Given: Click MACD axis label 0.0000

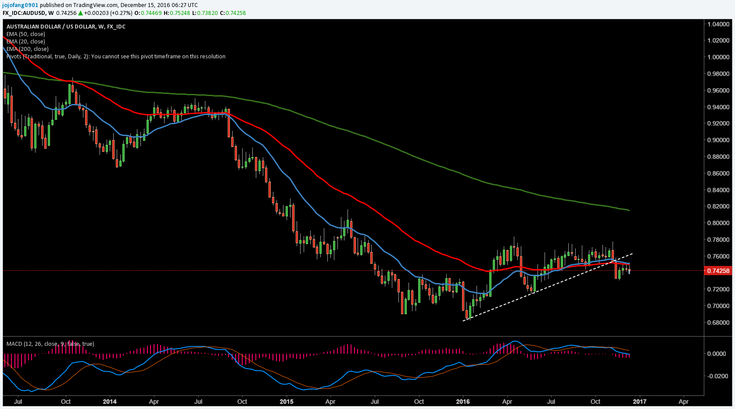Looking at the screenshot, I should [x=717, y=354].
